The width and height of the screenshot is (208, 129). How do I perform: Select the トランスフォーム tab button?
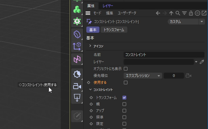pos(114,30)
